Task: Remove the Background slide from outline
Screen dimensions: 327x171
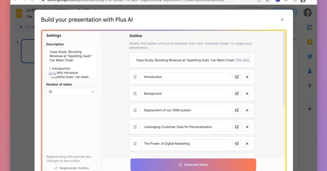Action: [x=247, y=94]
